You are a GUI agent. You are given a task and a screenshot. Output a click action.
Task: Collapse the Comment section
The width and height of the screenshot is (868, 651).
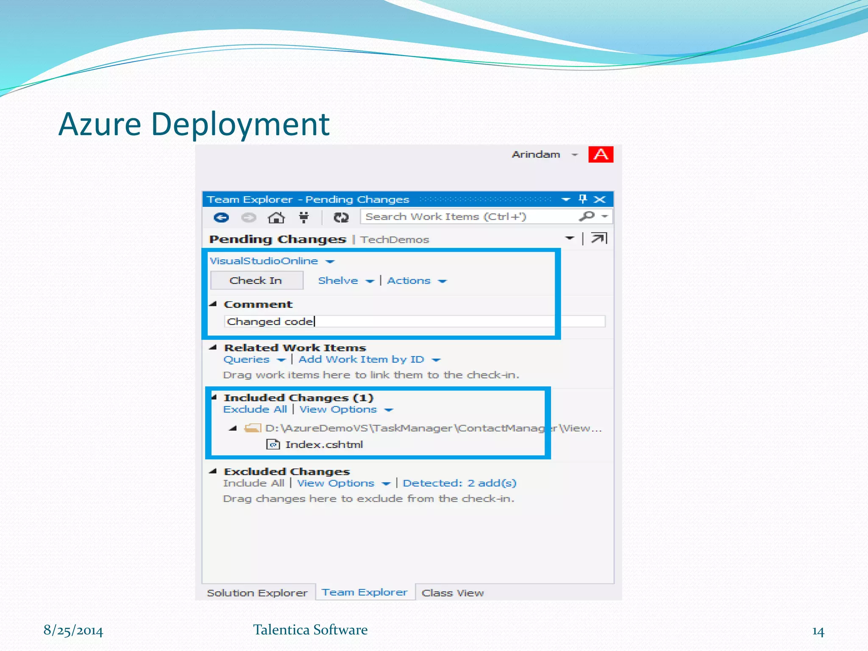[x=213, y=304]
